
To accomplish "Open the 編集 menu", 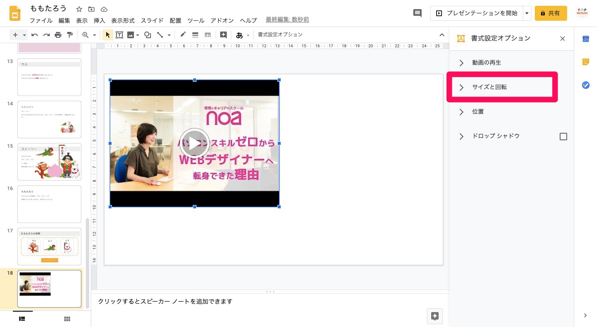I will [64, 20].
